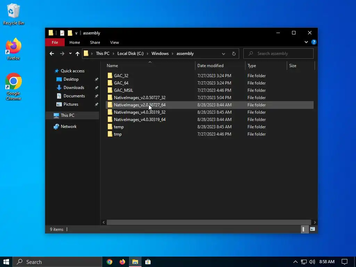
Task: Click the pin icon next to Pictures
Action: click(97, 104)
